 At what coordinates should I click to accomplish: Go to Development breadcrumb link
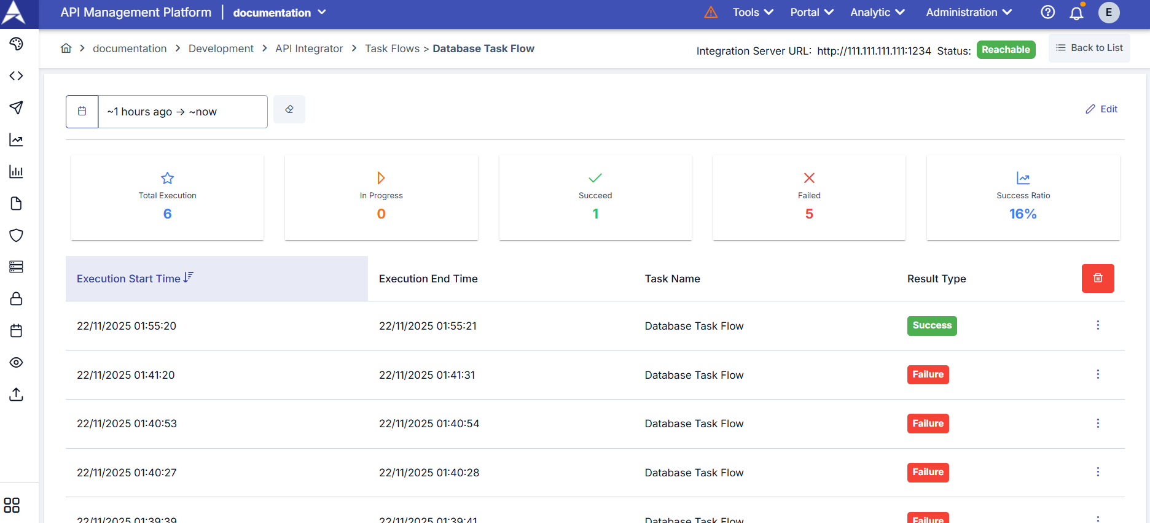221,48
